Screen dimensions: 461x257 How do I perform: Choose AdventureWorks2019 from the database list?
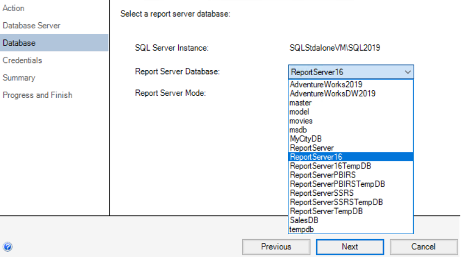point(351,85)
